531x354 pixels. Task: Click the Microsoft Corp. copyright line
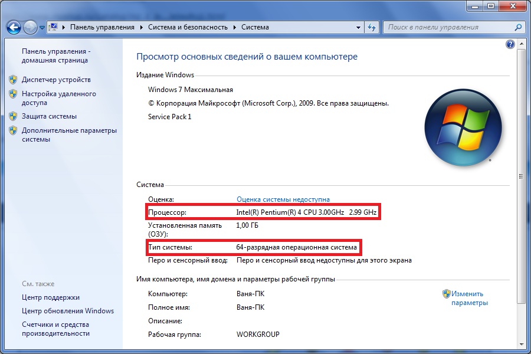[x=268, y=103]
